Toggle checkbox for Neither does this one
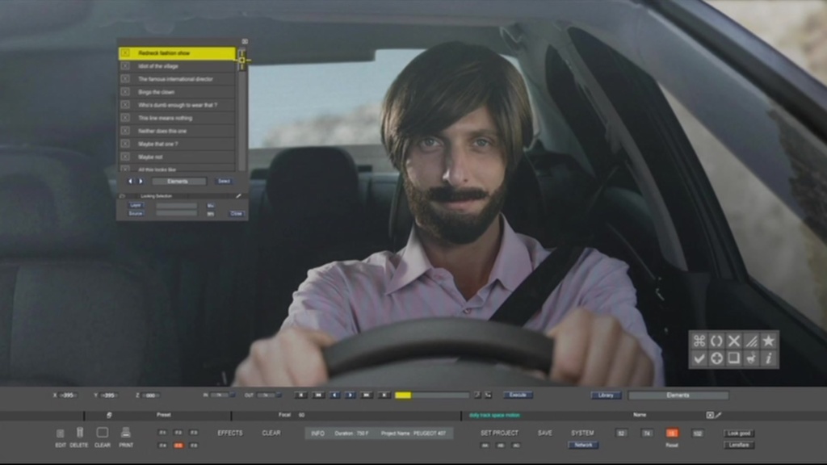Screen dimensions: 827x465 tap(125, 130)
